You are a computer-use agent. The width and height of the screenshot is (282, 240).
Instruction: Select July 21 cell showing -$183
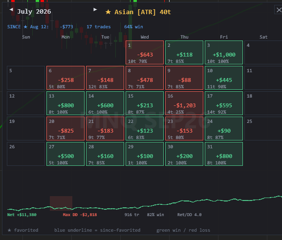105,128
